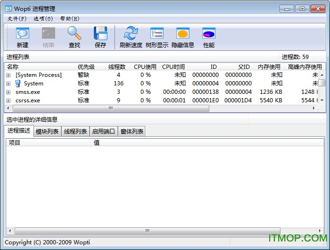Open the 帮助(H) menu
This screenshot has height=250, width=330.
click(x=70, y=19)
